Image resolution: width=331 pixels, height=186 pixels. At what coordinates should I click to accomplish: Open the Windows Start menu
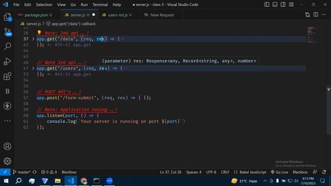(6, 181)
